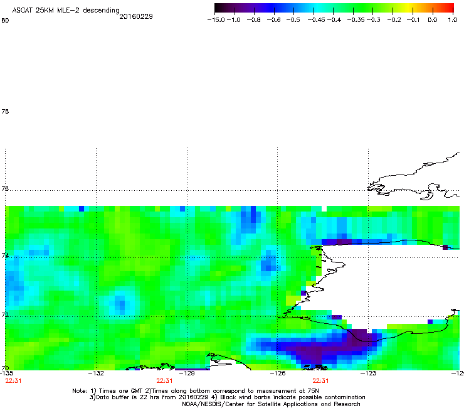Click the note "Data buffer is 22 hrs from 20160229"
The width and height of the screenshot is (464, 408).
tap(150, 397)
